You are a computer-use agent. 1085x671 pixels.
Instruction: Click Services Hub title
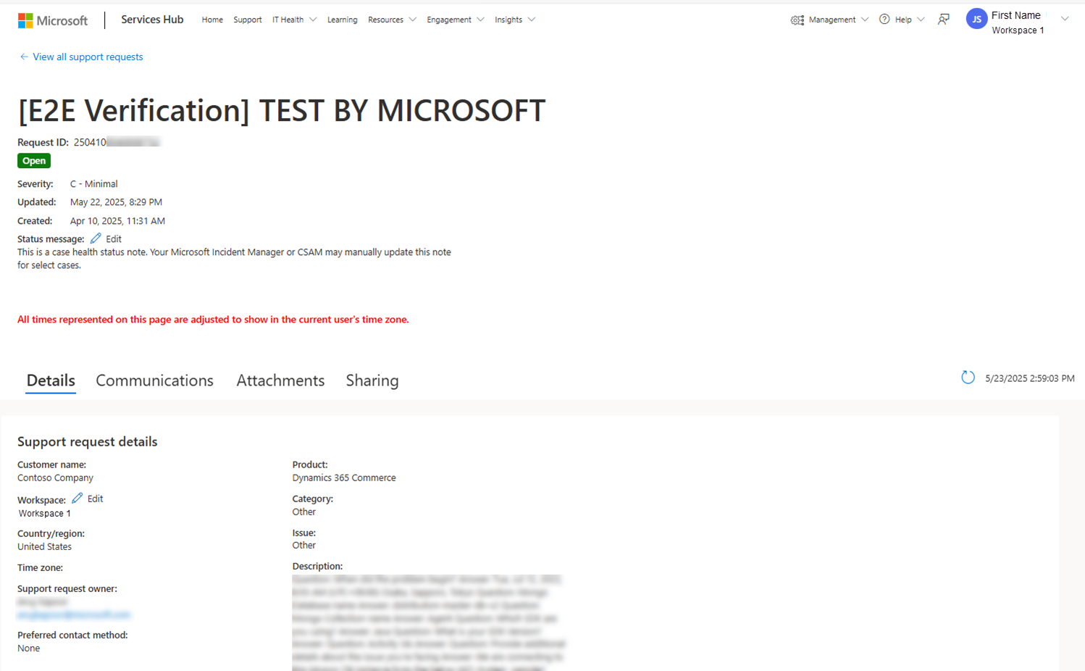click(152, 20)
